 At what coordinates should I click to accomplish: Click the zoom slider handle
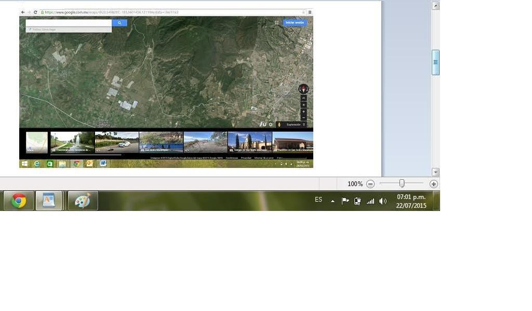pos(402,183)
